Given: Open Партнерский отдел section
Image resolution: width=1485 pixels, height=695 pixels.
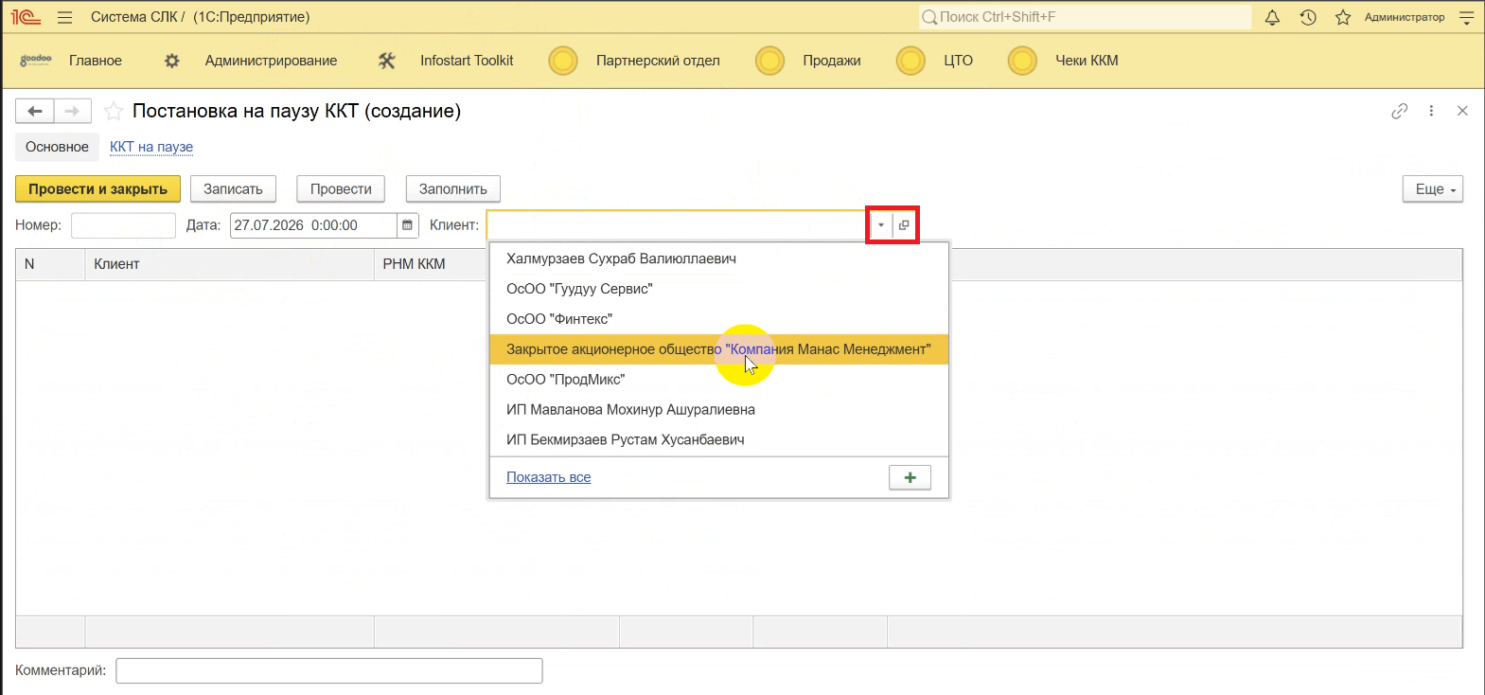Looking at the screenshot, I should [x=658, y=61].
